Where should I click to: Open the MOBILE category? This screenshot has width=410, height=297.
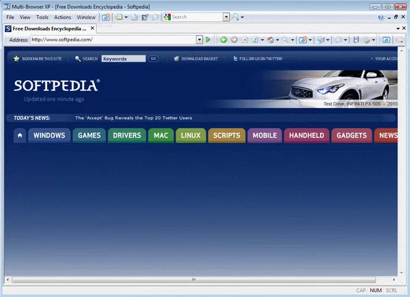264,135
